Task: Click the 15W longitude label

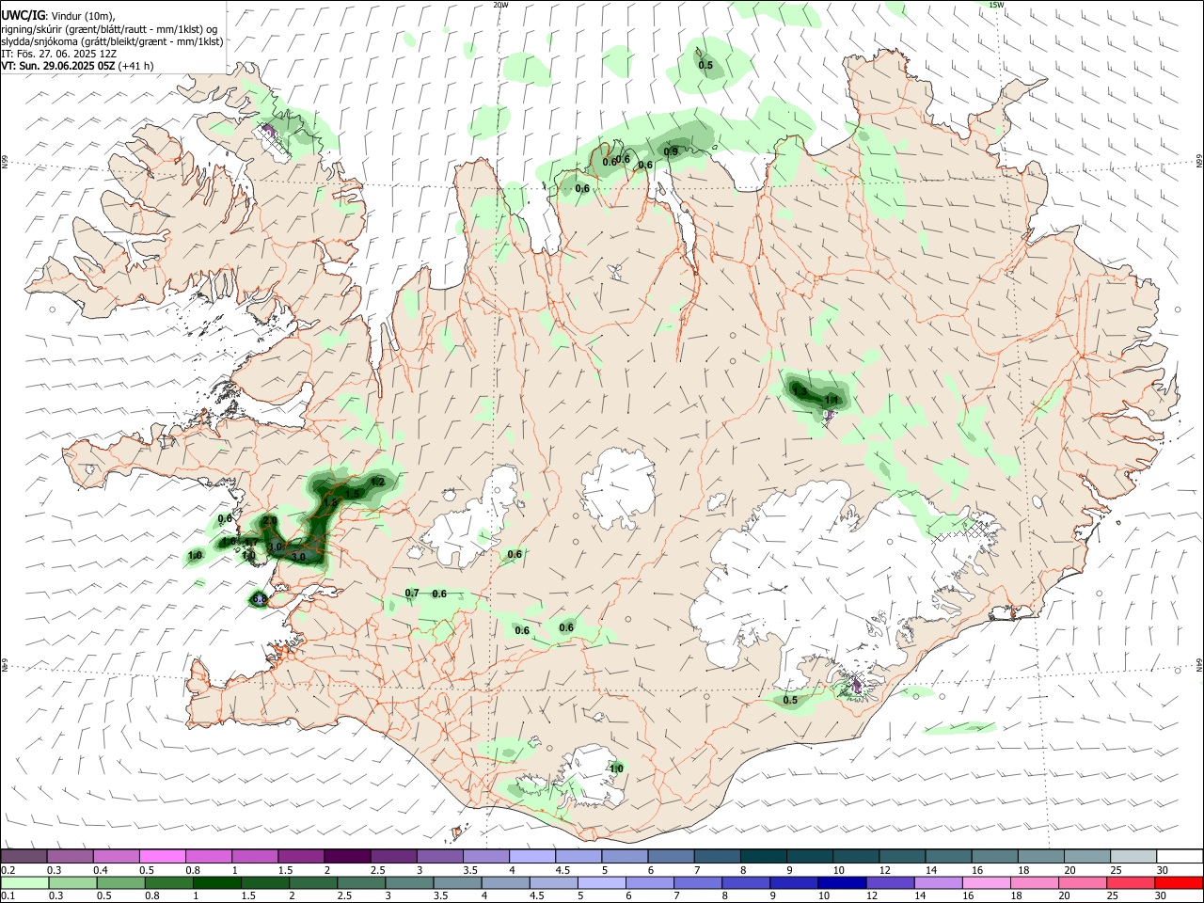Action: (x=996, y=5)
